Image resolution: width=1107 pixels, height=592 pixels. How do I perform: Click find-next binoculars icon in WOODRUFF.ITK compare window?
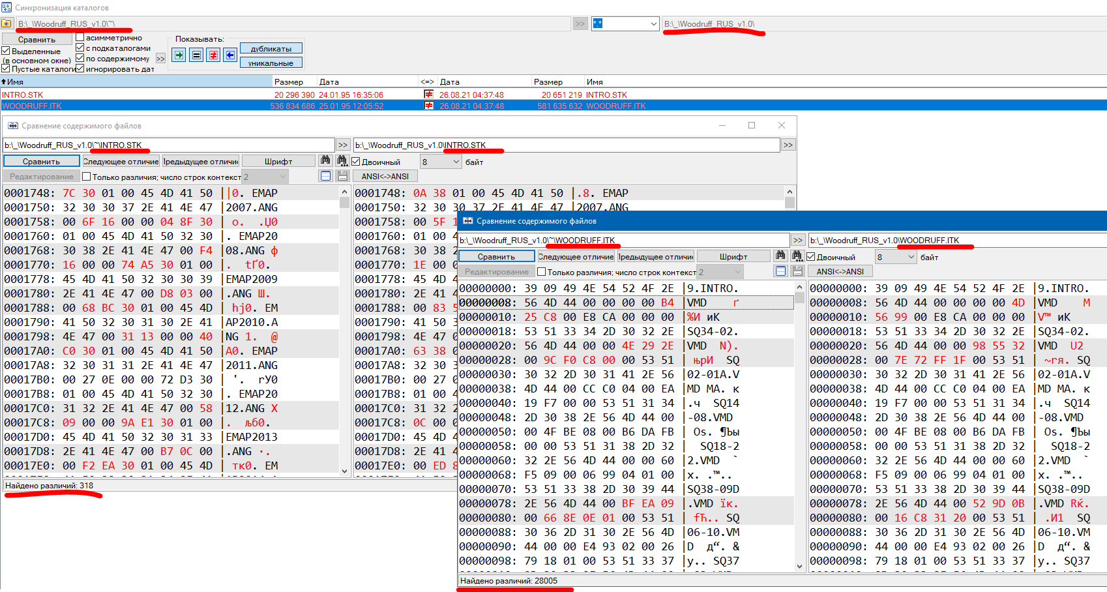(x=797, y=256)
